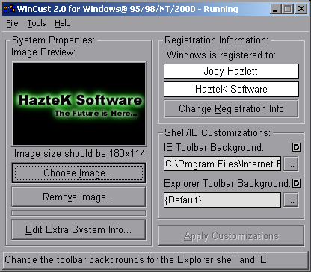
Task: Open the File menu
Action: pyautogui.click(x=12, y=23)
